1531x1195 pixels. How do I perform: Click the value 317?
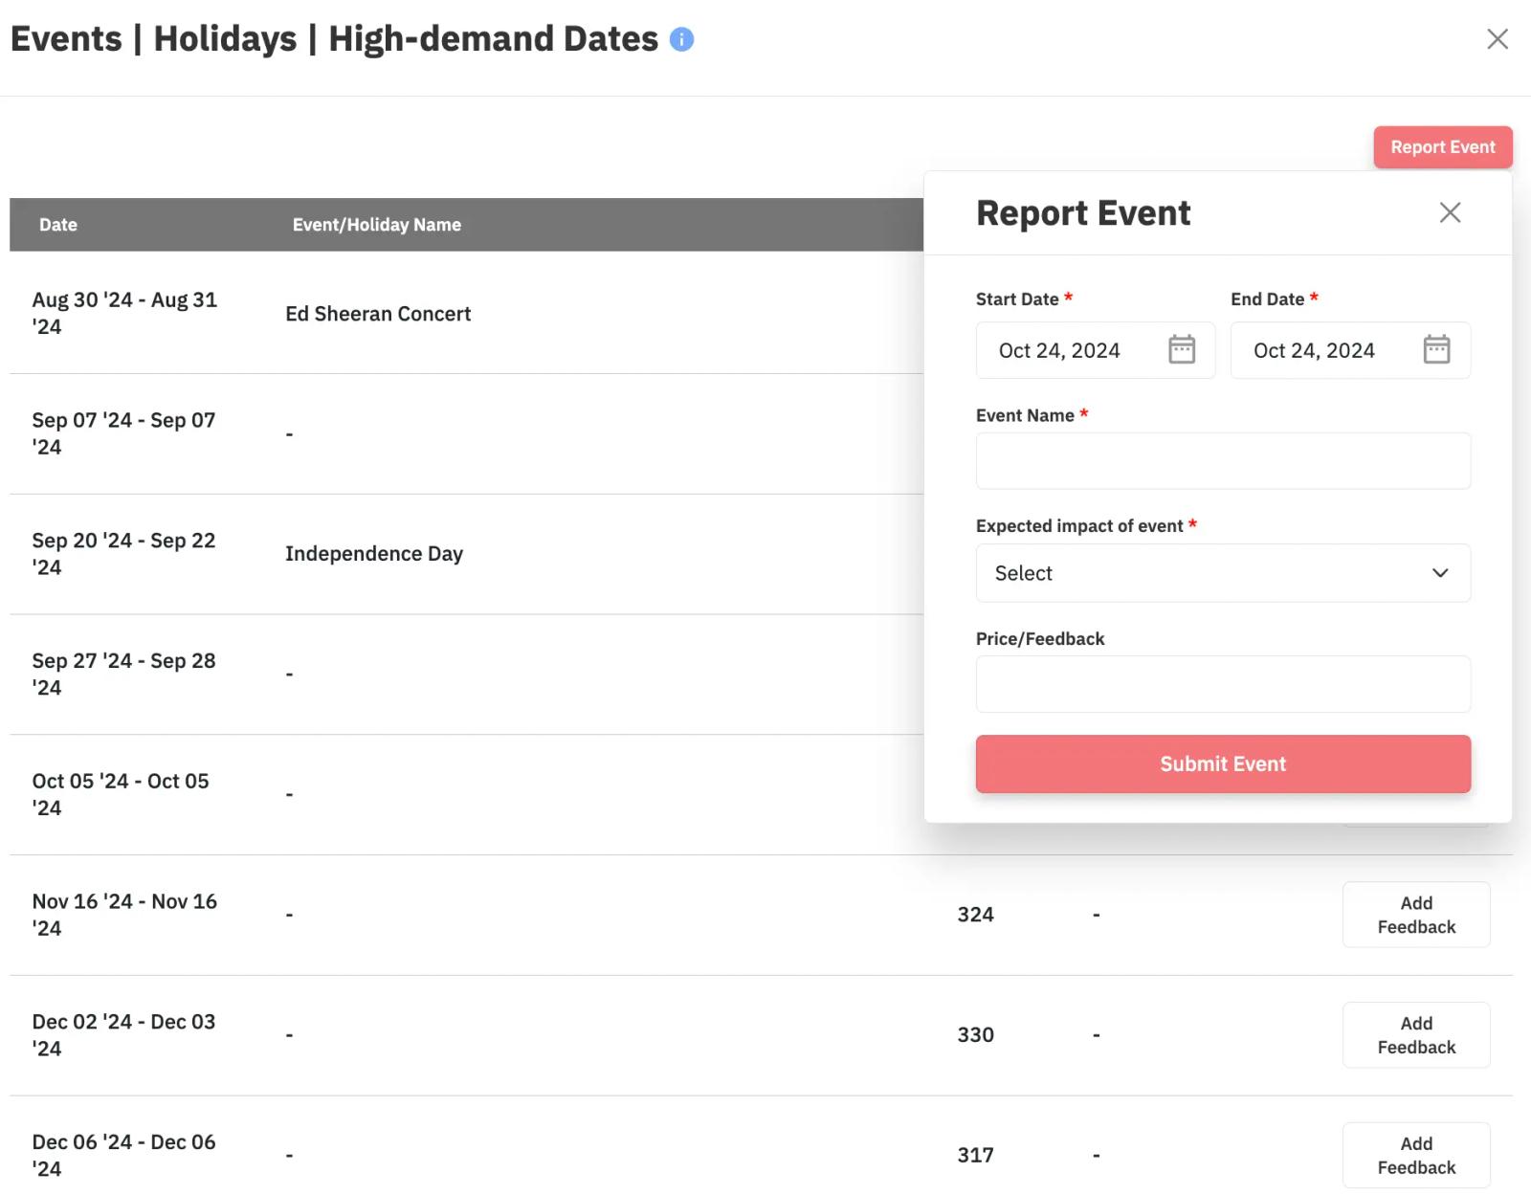point(976,1156)
